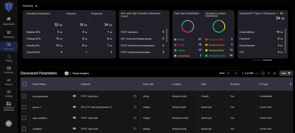Click the PII types list scrollbar
This screenshot has width=295, height=133.
[x=285, y=41]
